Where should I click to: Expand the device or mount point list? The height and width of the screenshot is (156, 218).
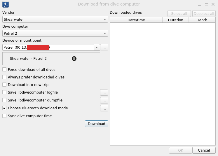click(97, 47)
